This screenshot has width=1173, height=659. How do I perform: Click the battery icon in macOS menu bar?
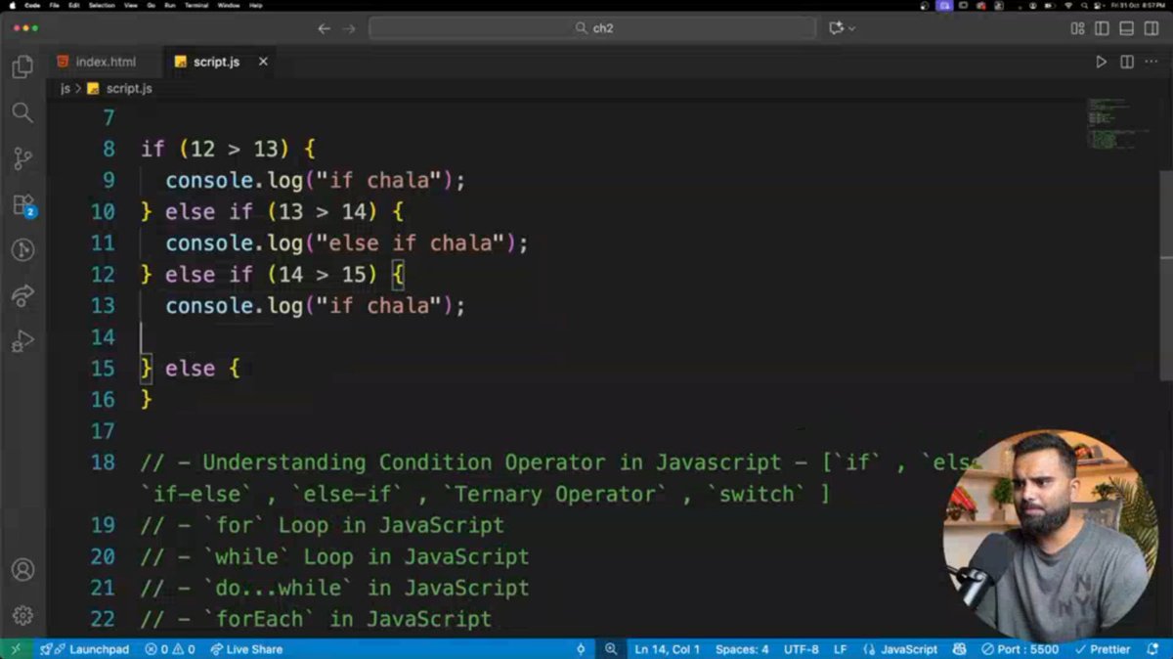[1051, 5]
